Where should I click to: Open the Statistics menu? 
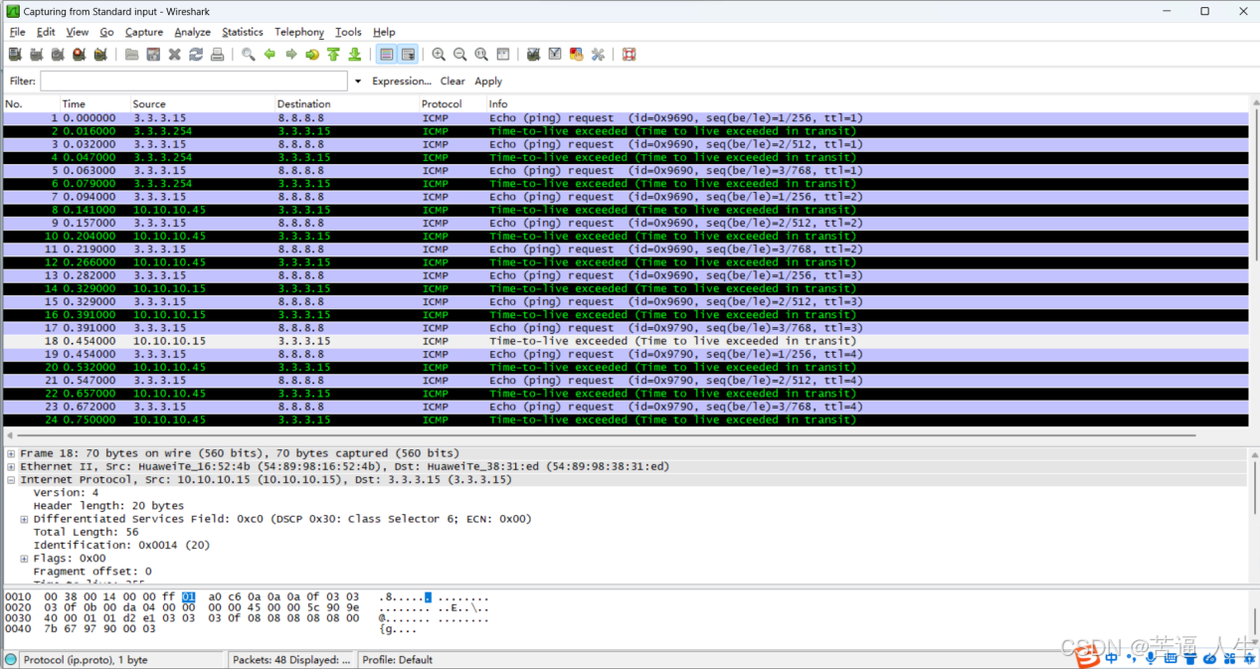[243, 32]
